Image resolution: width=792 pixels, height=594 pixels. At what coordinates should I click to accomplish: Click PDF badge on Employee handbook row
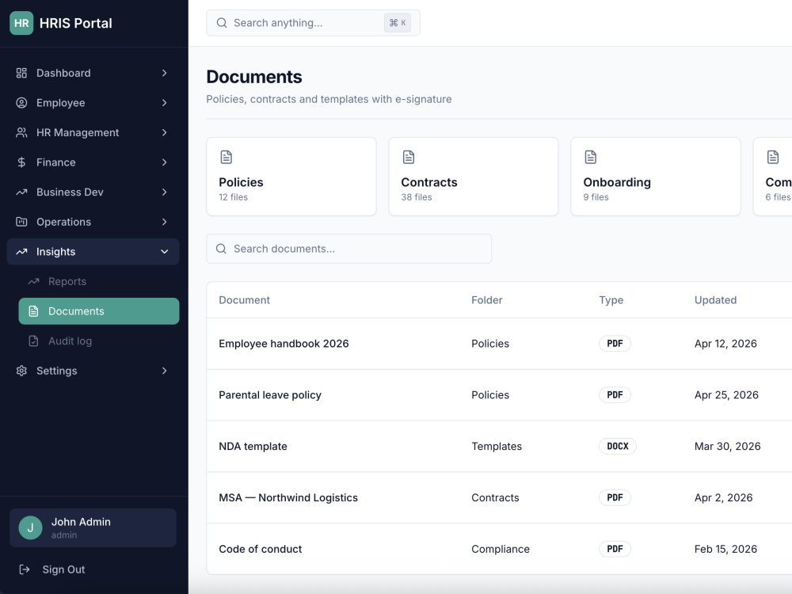point(615,344)
